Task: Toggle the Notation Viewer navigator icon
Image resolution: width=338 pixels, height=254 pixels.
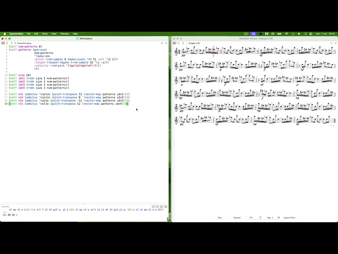Action: coord(174,43)
